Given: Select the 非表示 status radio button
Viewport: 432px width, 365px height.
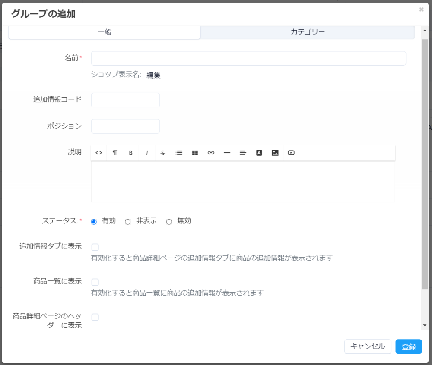Looking at the screenshot, I should (127, 222).
